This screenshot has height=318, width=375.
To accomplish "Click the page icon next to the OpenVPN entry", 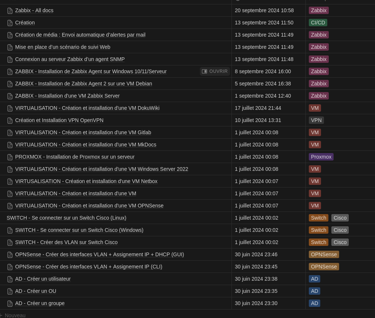I will pos(10,121).
